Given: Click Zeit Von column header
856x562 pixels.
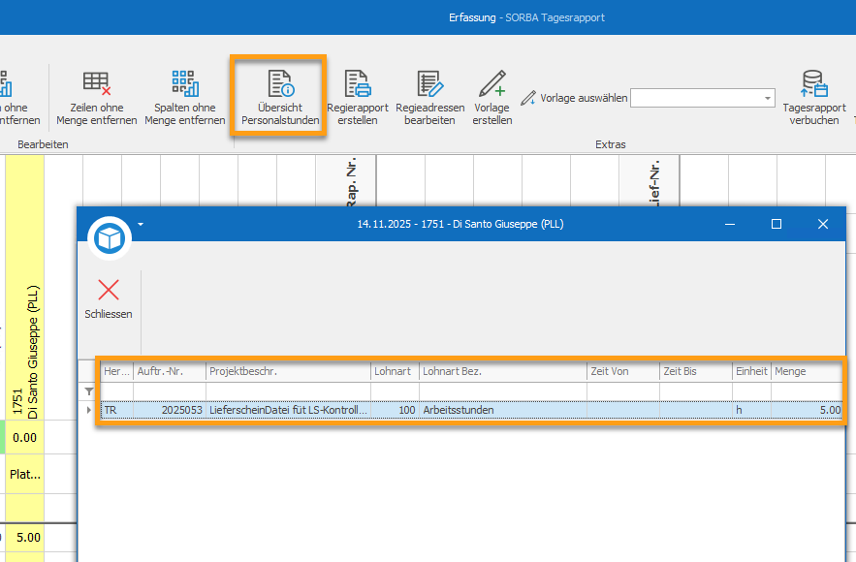Looking at the screenshot, I should [623, 371].
